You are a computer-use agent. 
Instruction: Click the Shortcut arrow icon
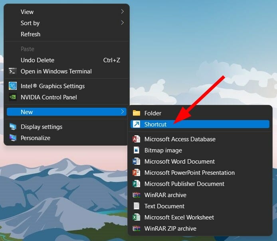137,124
